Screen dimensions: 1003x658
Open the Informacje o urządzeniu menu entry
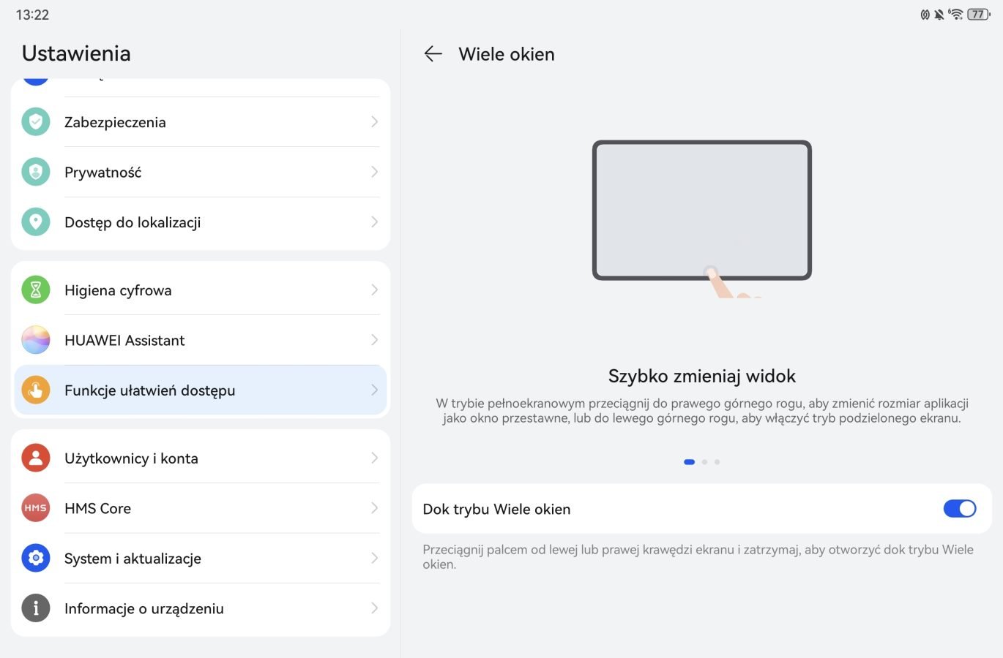pos(201,608)
